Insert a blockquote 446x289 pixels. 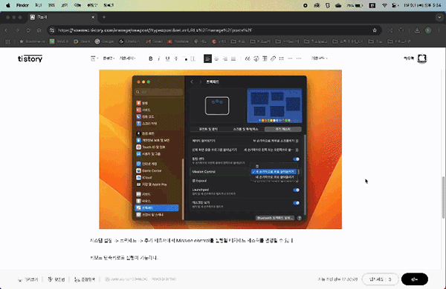(248, 59)
